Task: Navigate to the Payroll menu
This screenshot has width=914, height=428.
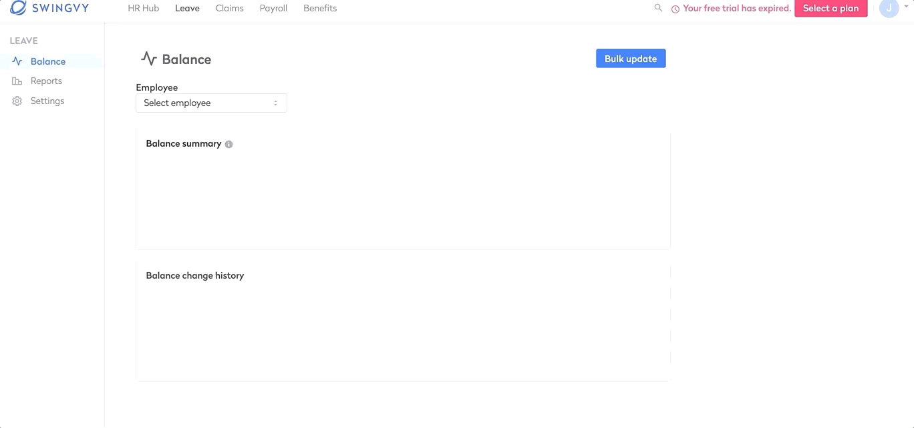Action: (x=273, y=8)
